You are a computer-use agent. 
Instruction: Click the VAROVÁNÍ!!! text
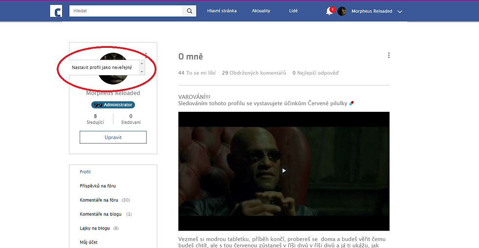tap(195, 97)
